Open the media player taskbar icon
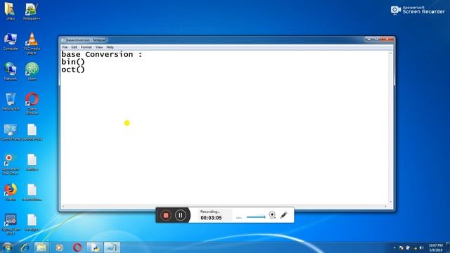This screenshot has width=450, height=253. coord(59,247)
